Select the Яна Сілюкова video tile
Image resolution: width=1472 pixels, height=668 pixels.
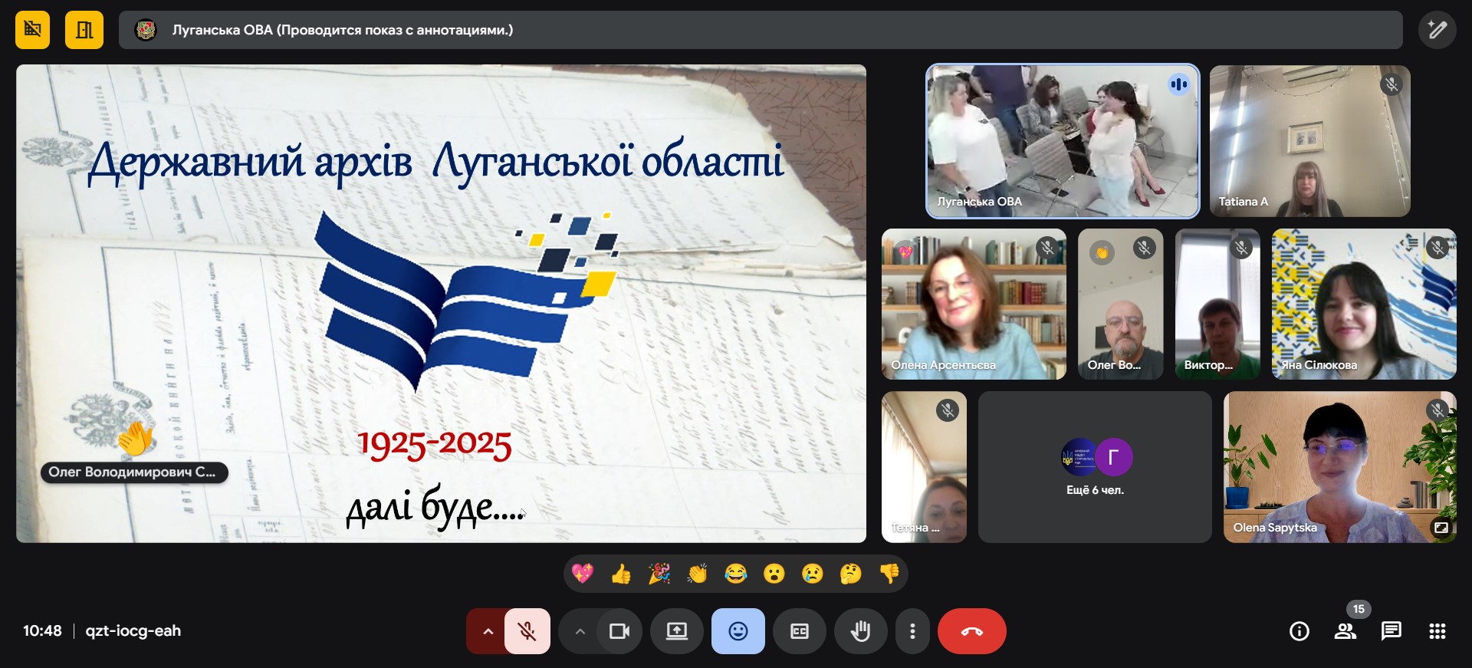coord(1364,304)
